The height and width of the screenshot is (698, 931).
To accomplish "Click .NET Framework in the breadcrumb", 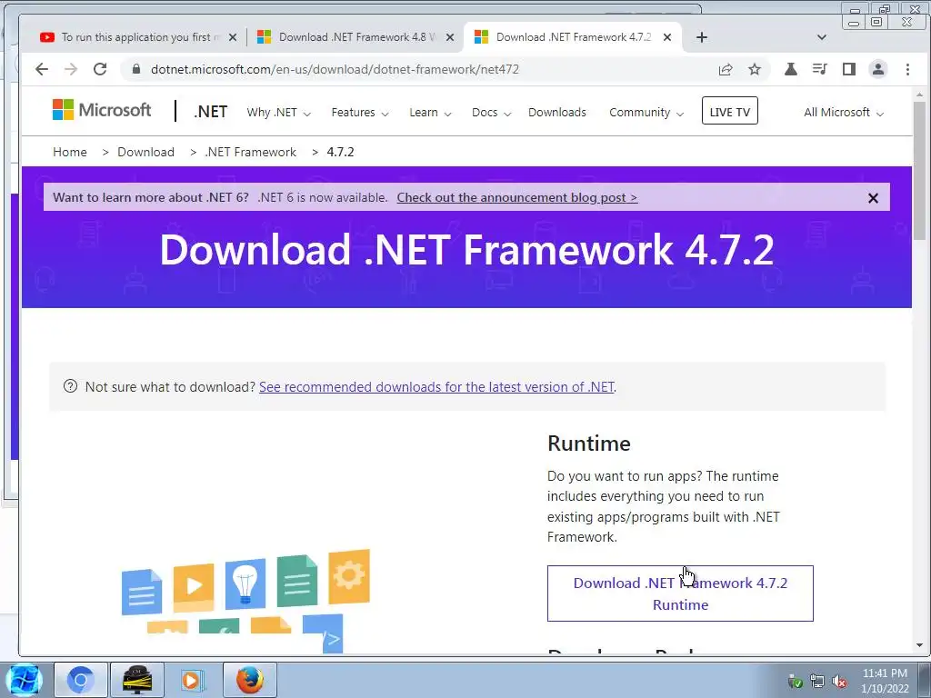I will [x=251, y=152].
